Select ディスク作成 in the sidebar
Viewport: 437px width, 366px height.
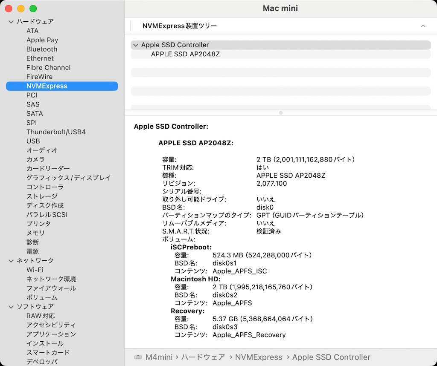click(x=45, y=205)
